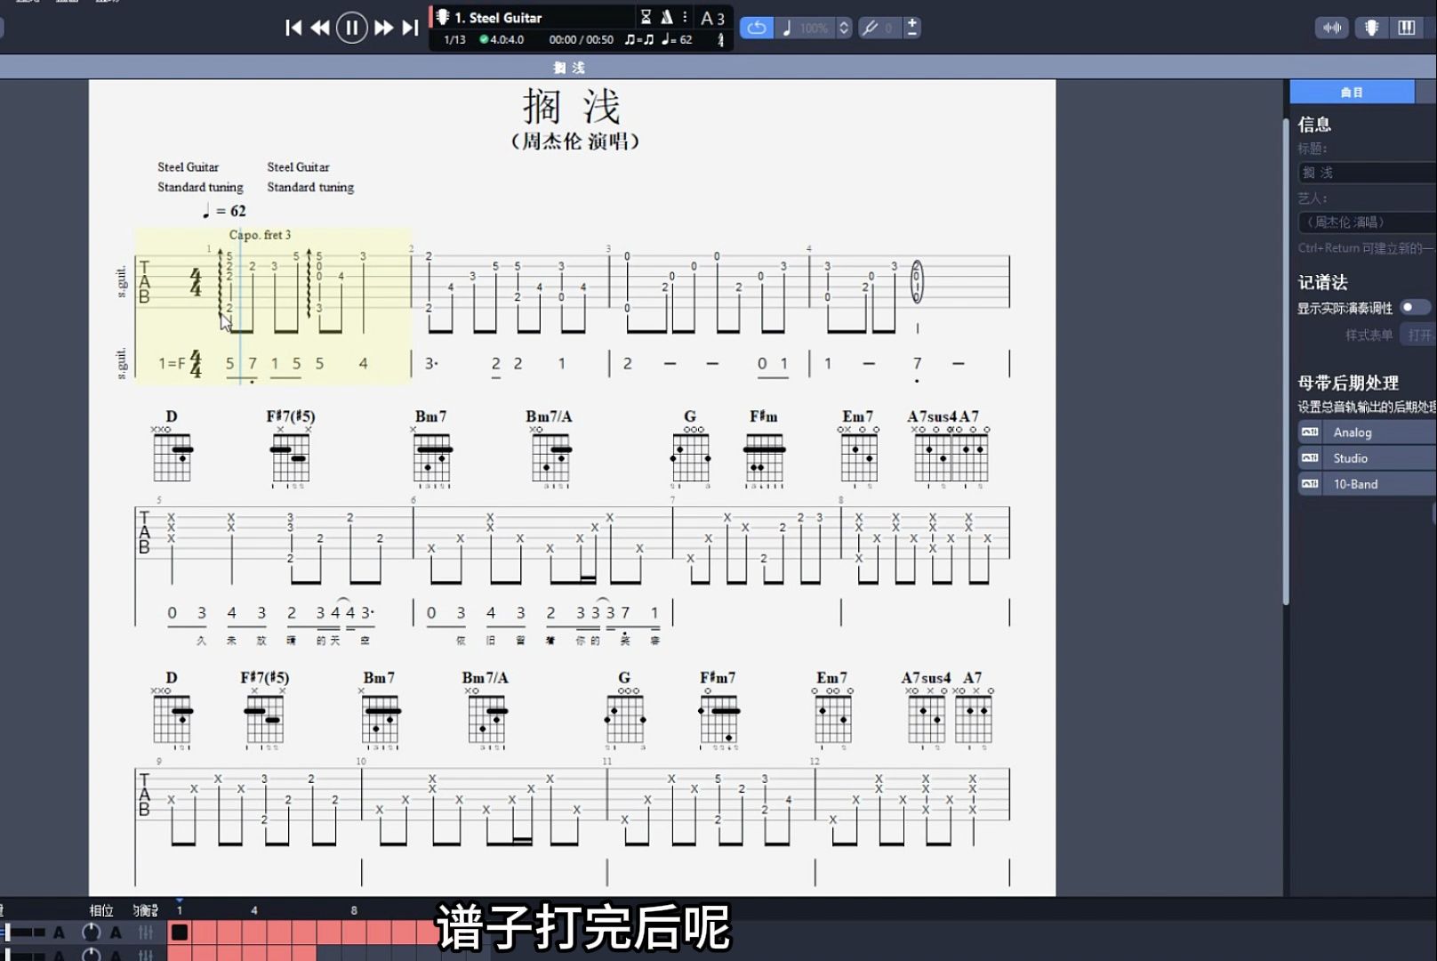Adjust the second track pan knob
1437x961 pixels.
(x=91, y=955)
